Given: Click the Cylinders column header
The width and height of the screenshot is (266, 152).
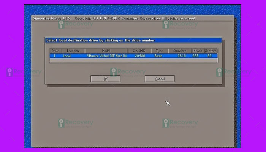Looking at the screenshot, I should point(180,51).
